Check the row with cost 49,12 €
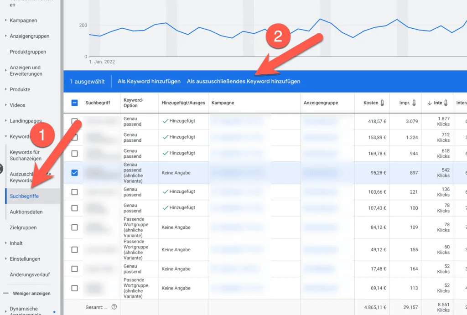 coord(74,250)
